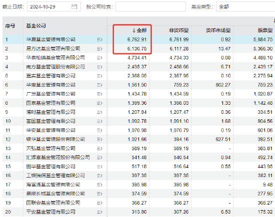The width and height of the screenshot is (275, 217).
Task: Click money-market value 802.27 for 华宝基金
Action: click(x=223, y=85)
